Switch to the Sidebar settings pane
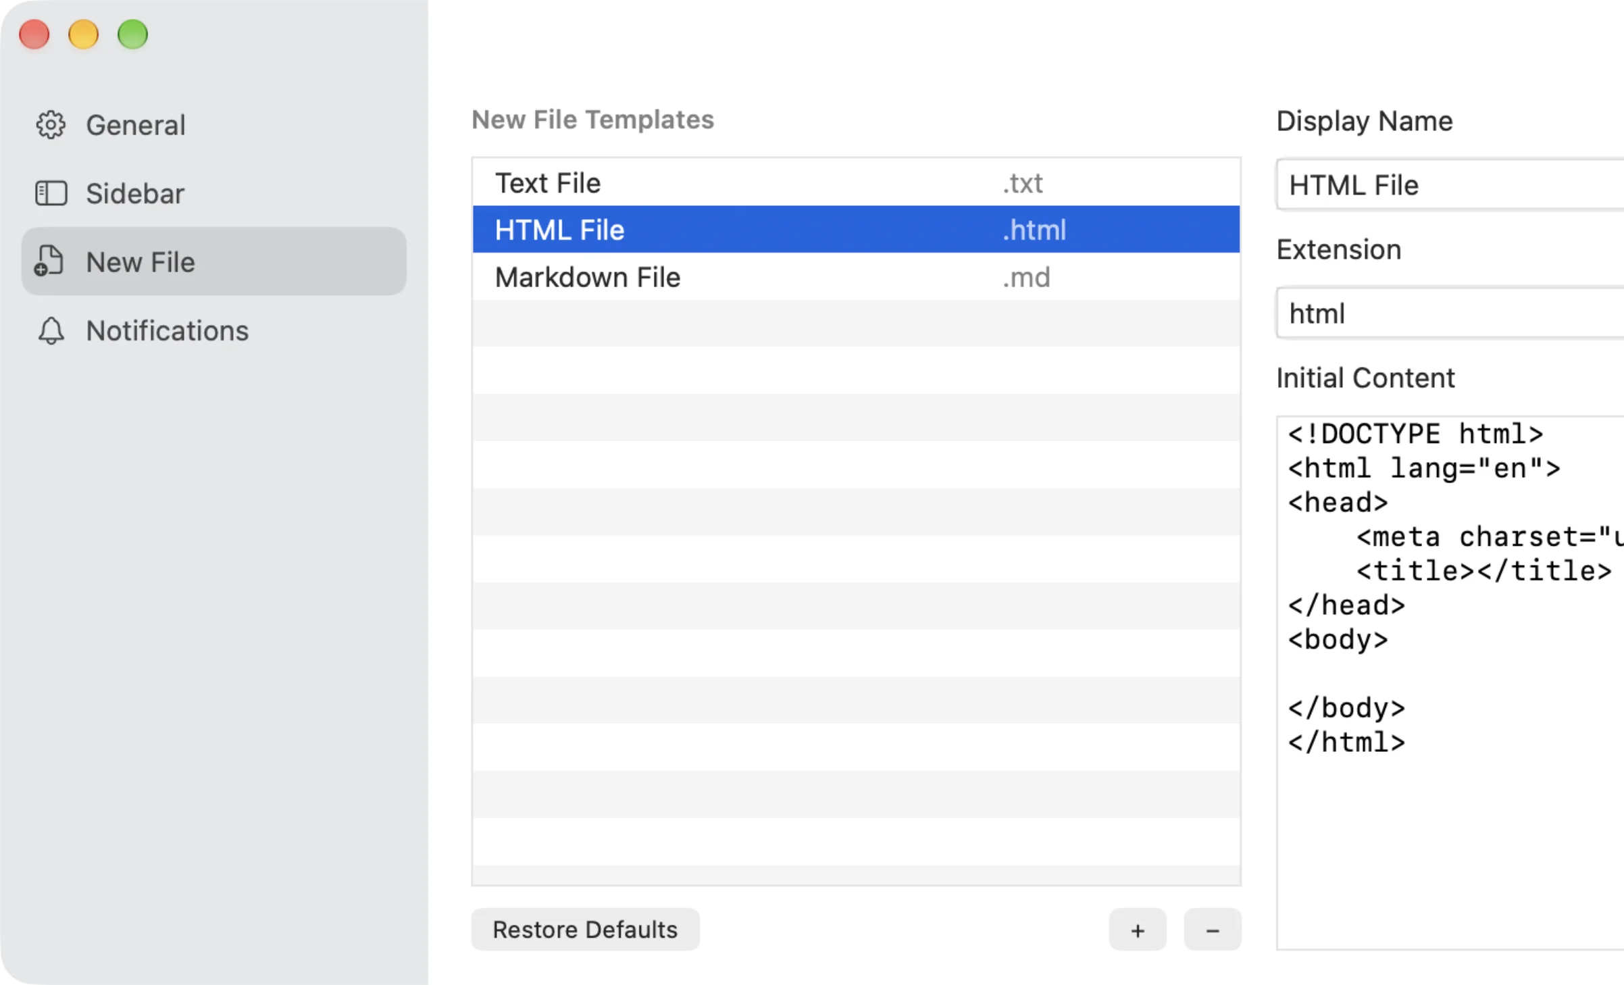Image resolution: width=1624 pixels, height=985 pixels. tap(213, 193)
